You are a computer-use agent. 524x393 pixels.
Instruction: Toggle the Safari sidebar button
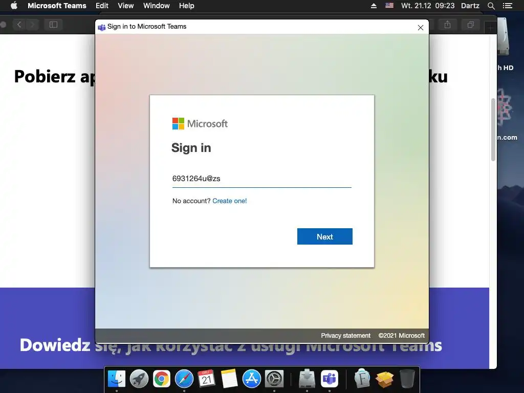pos(53,25)
